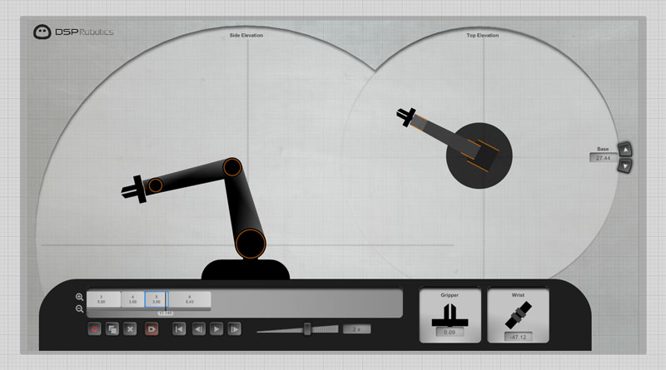666x370 pixels.
Task: Click the DSP Robotics logo
Action: tap(73, 32)
